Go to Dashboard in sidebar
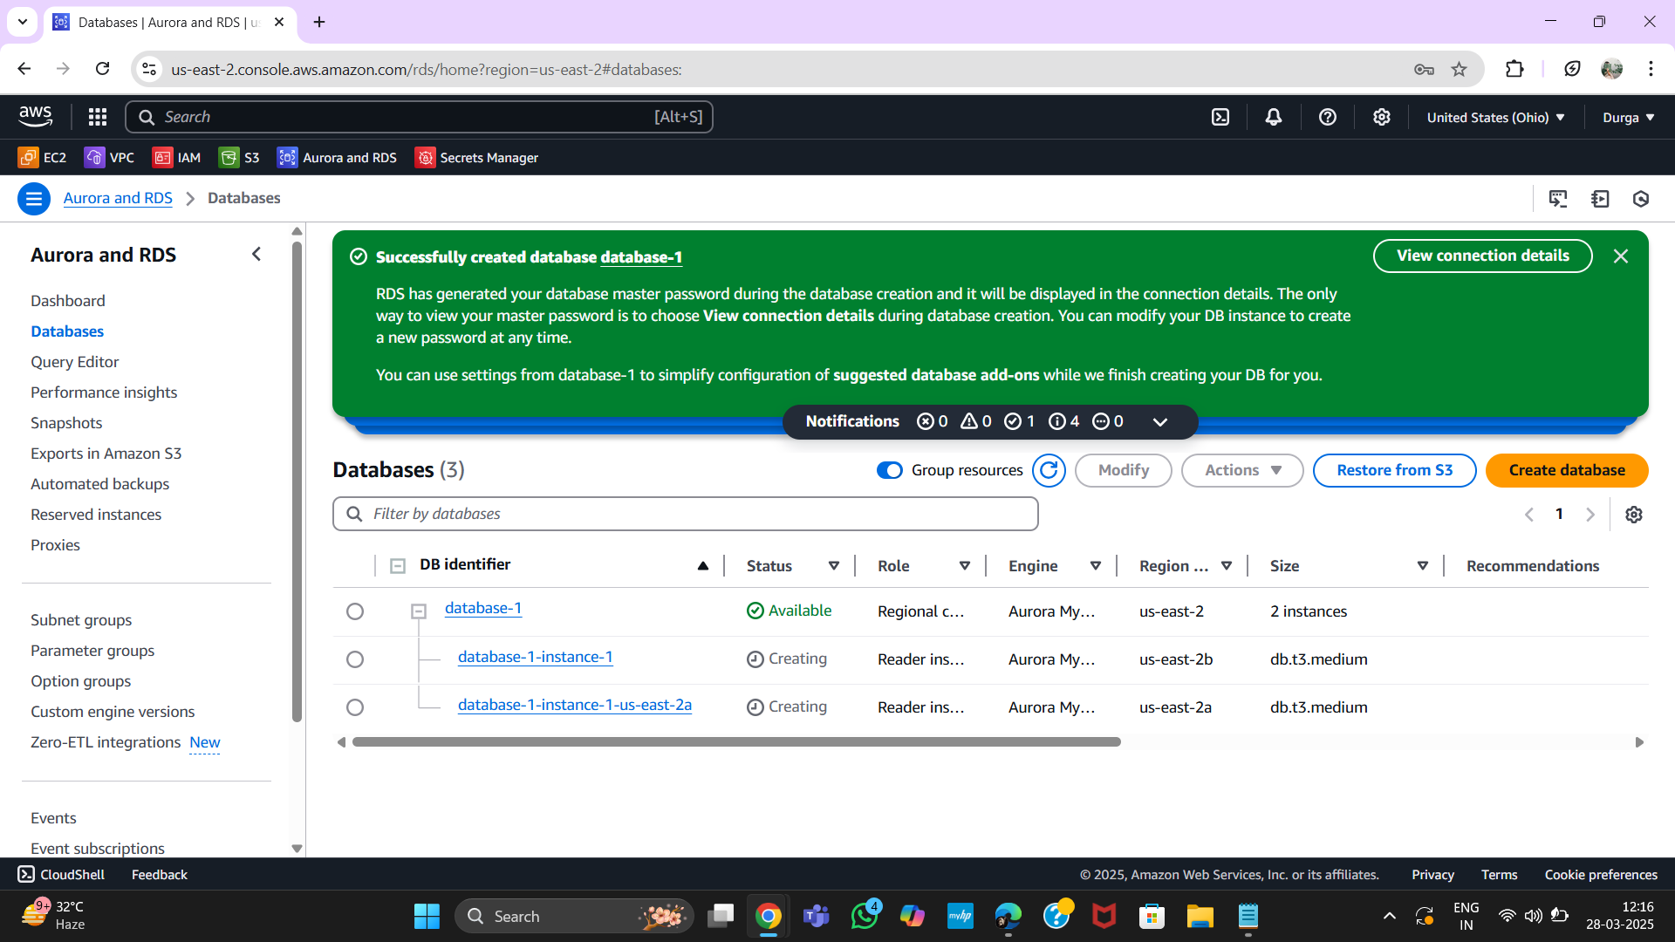1675x942 pixels. 68,301
